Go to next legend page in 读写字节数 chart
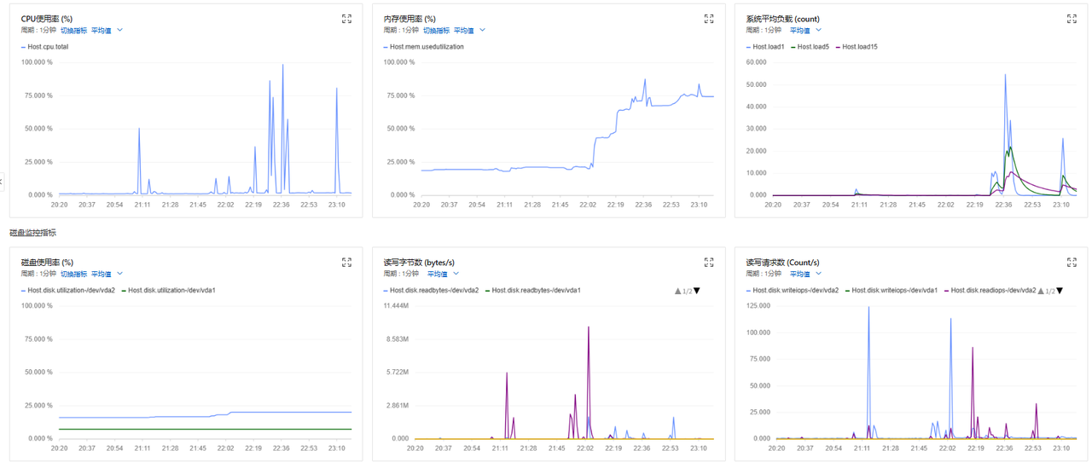Image resolution: width=1092 pixels, height=468 pixels. click(x=697, y=292)
